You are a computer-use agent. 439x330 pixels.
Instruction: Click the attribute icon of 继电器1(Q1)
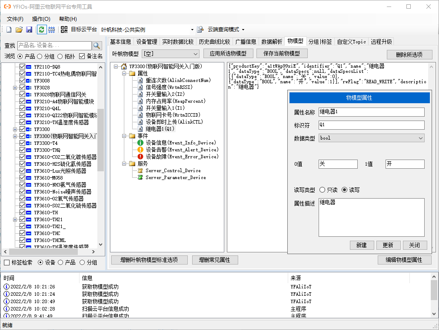pyautogui.click(x=140, y=129)
